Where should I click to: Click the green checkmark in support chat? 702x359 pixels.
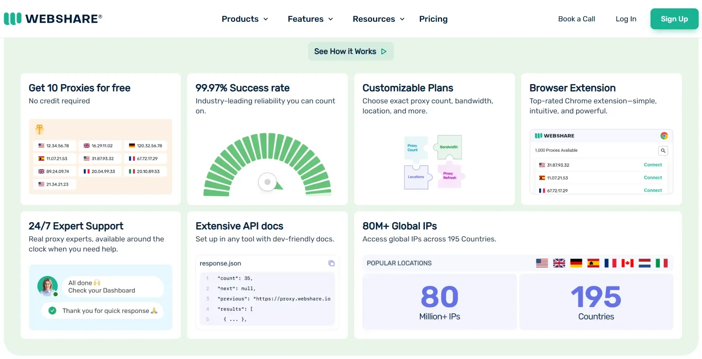point(52,310)
